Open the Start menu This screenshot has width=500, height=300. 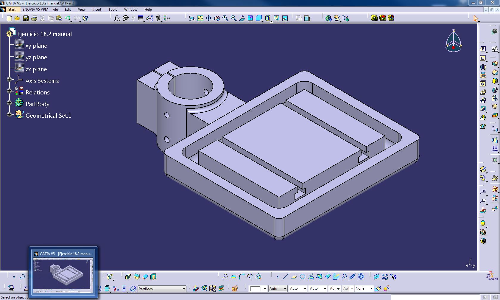[12, 10]
